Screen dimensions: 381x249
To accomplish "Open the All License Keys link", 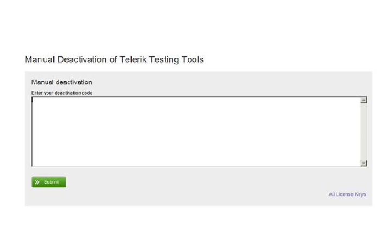I will coord(347,194).
